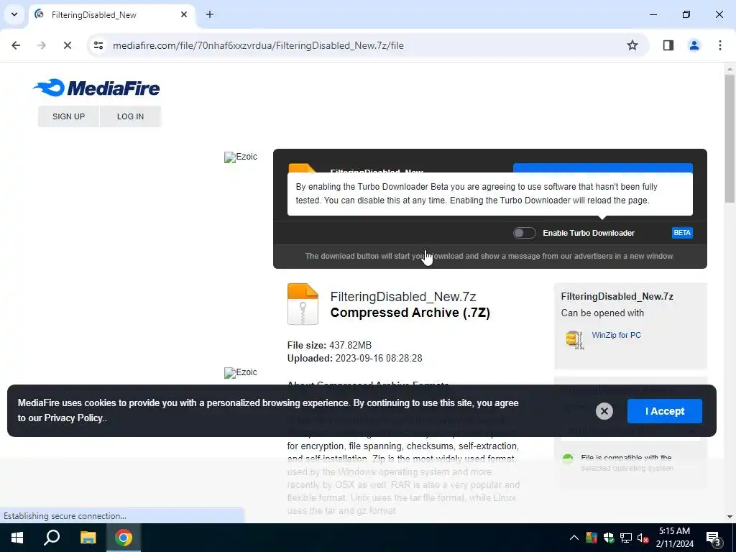This screenshot has width=736, height=552.
Task: Click the SIGN UP button
Action: (x=68, y=116)
